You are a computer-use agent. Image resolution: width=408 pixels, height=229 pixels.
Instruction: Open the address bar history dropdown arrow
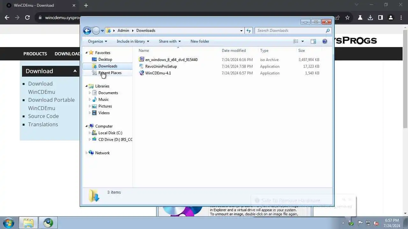pos(241,31)
